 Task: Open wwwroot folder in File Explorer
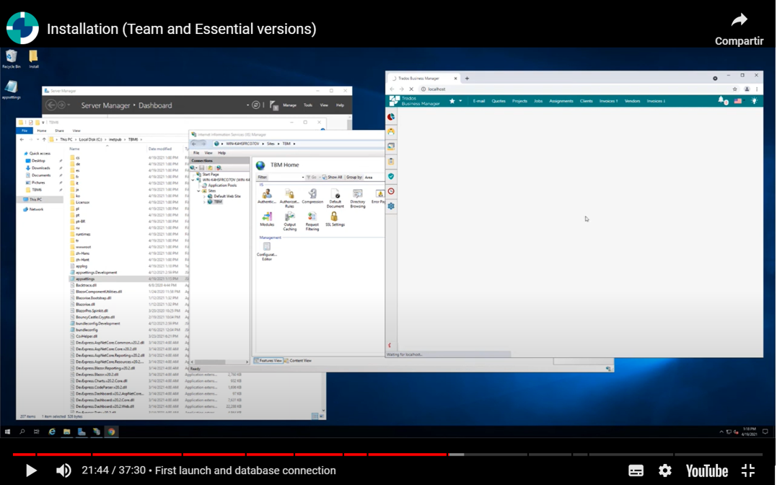82,247
